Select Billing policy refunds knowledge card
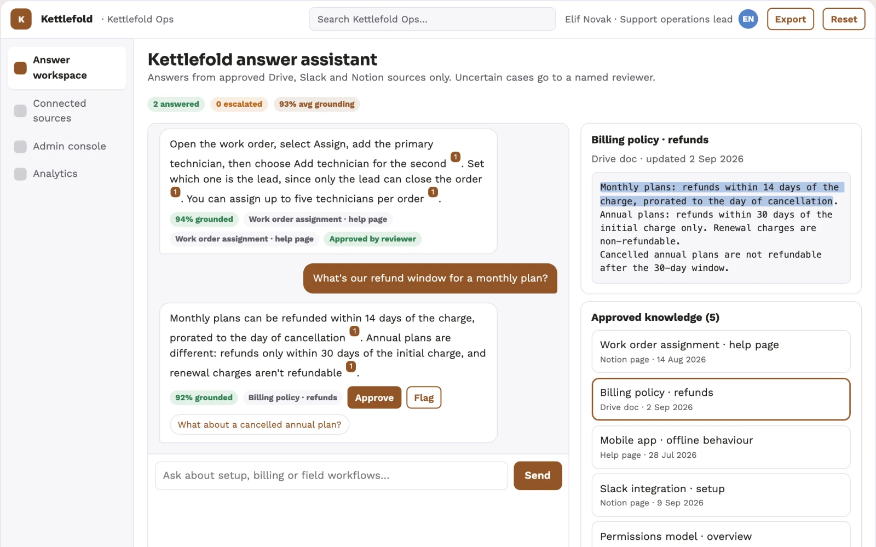Viewport: 876px width, 547px height. tap(721, 399)
